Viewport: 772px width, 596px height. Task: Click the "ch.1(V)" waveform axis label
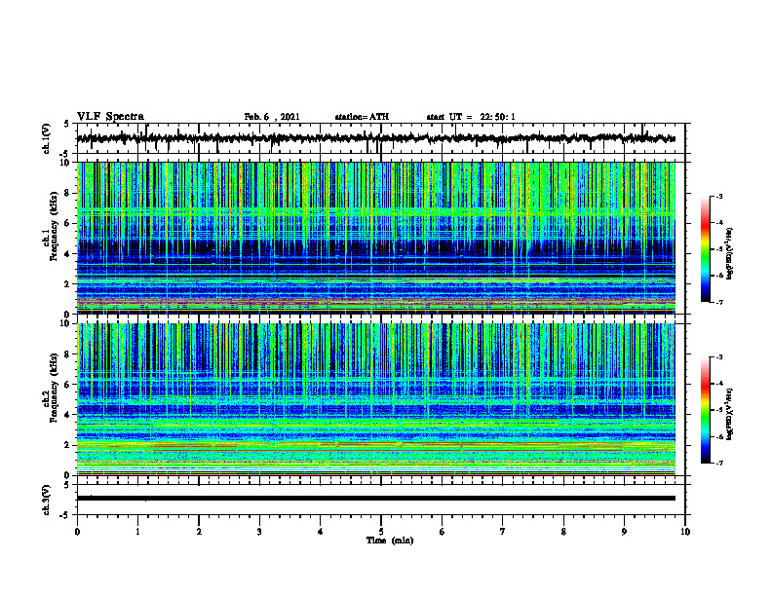[x=47, y=138]
